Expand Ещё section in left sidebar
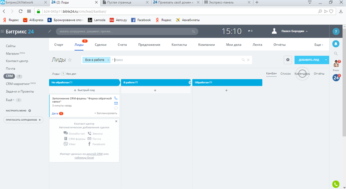Image resolution: width=346 pixels, height=189 pixels. pyautogui.click(x=10, y=100)
